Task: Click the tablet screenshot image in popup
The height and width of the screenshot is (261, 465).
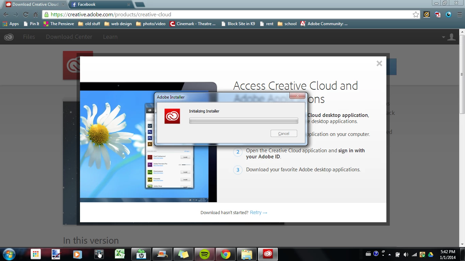Action: click(x=148, y=142)
